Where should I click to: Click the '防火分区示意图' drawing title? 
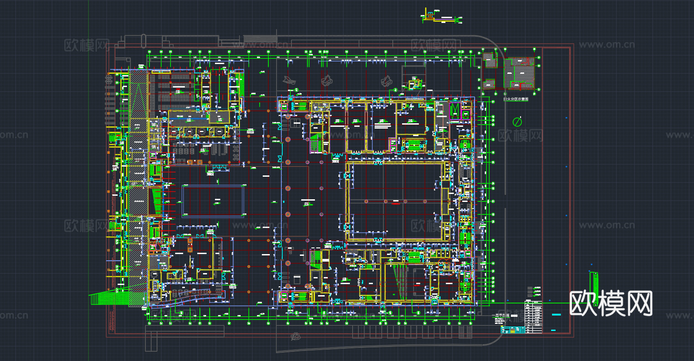[516, 99]
